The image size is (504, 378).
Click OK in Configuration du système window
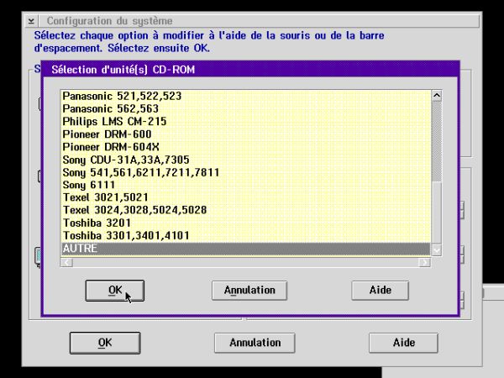[105, 343]
